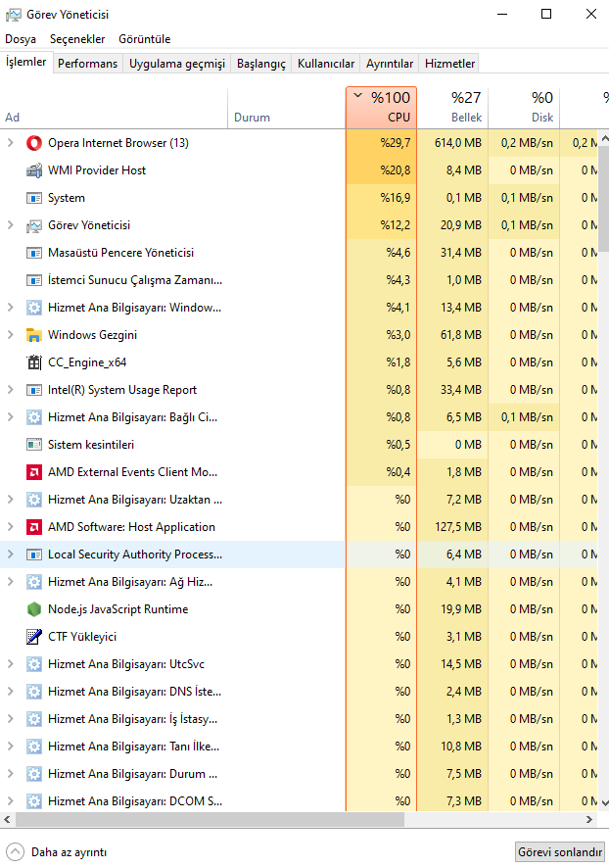Screen dimensions: 609x868
Task: Switch to the Başlangıç tab
Action: [x=261, y=64]
